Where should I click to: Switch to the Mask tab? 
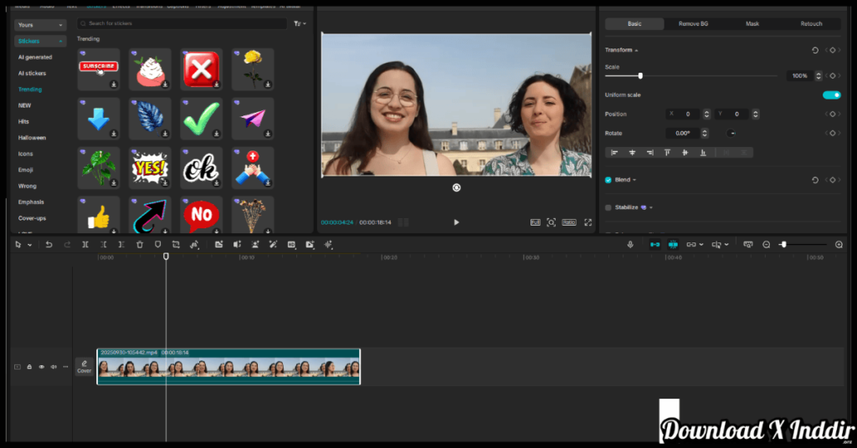(752, 24)
